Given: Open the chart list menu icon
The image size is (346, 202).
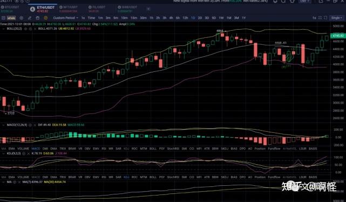Looking at the screenshot, I should tap(3, 18).
